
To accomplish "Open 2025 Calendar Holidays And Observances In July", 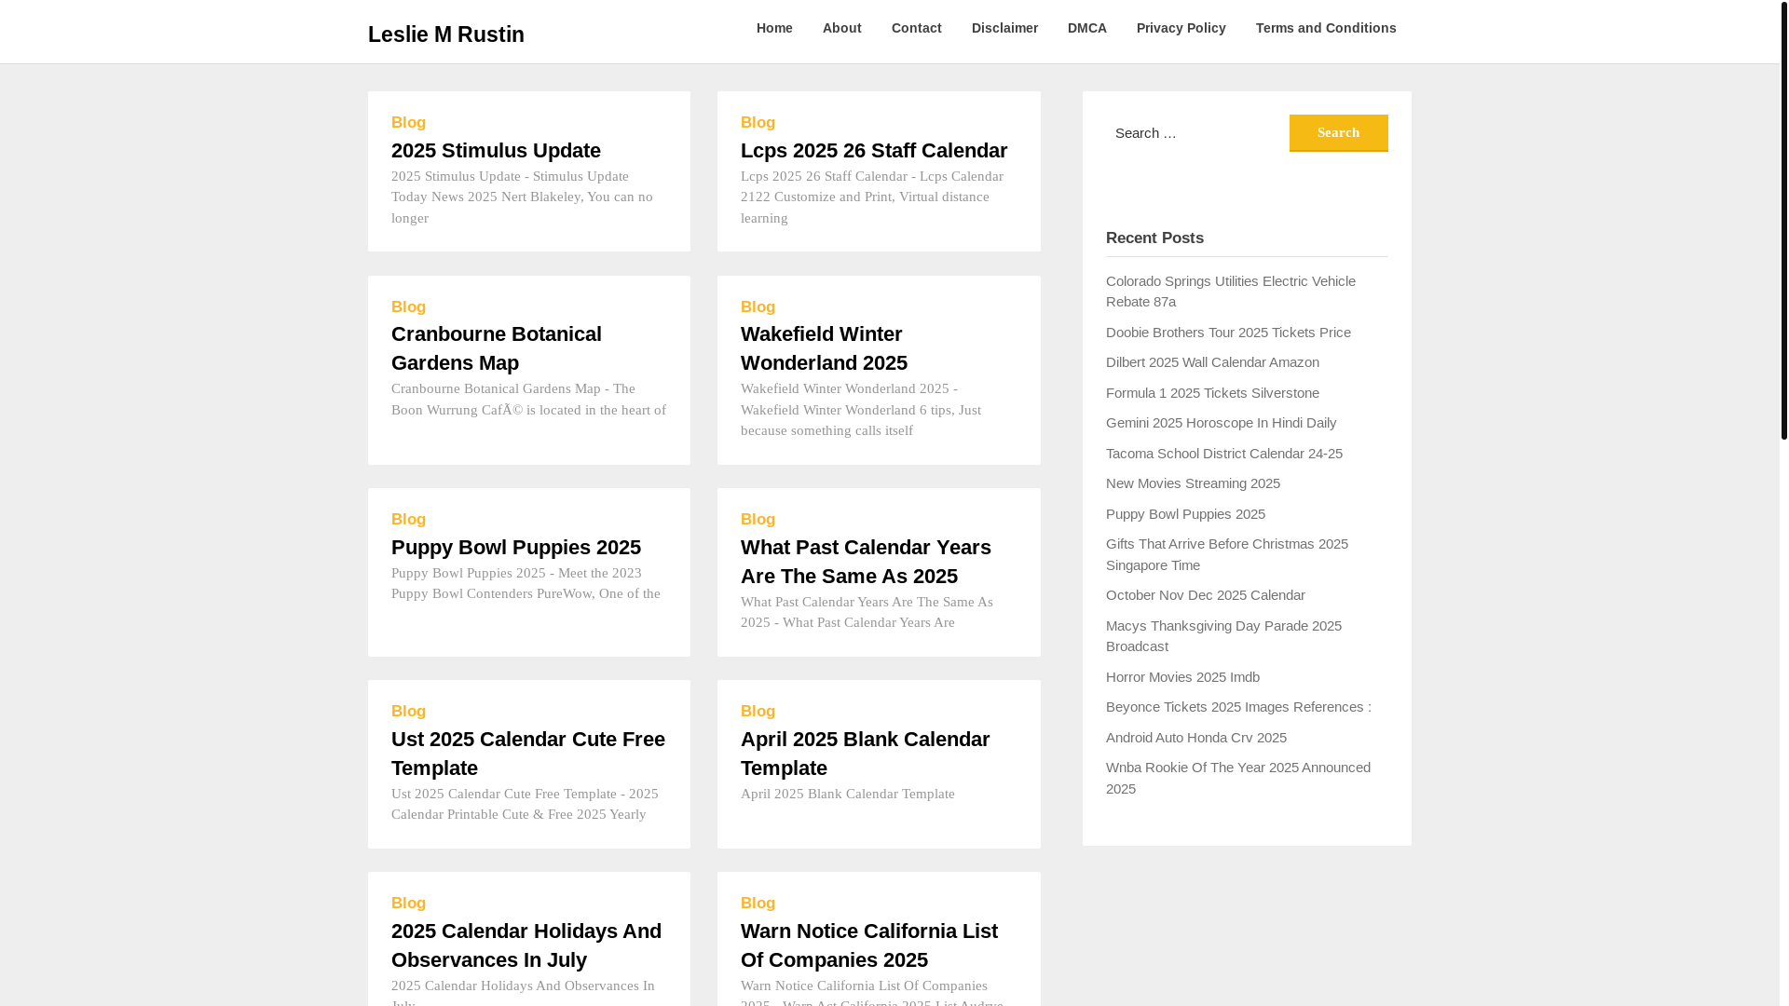I will (526, 945).
